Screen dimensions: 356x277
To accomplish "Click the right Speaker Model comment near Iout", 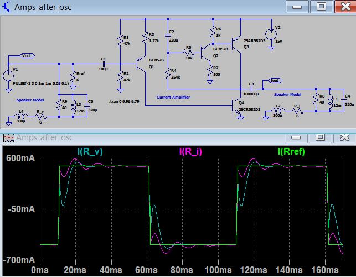I will (288, 94).
